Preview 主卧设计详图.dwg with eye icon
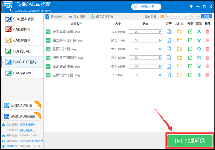Image resolution: width=215 pixels, height=150 pixels. coord(199,75)
